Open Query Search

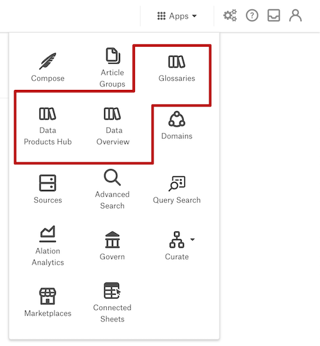click(x=177, y=190)
